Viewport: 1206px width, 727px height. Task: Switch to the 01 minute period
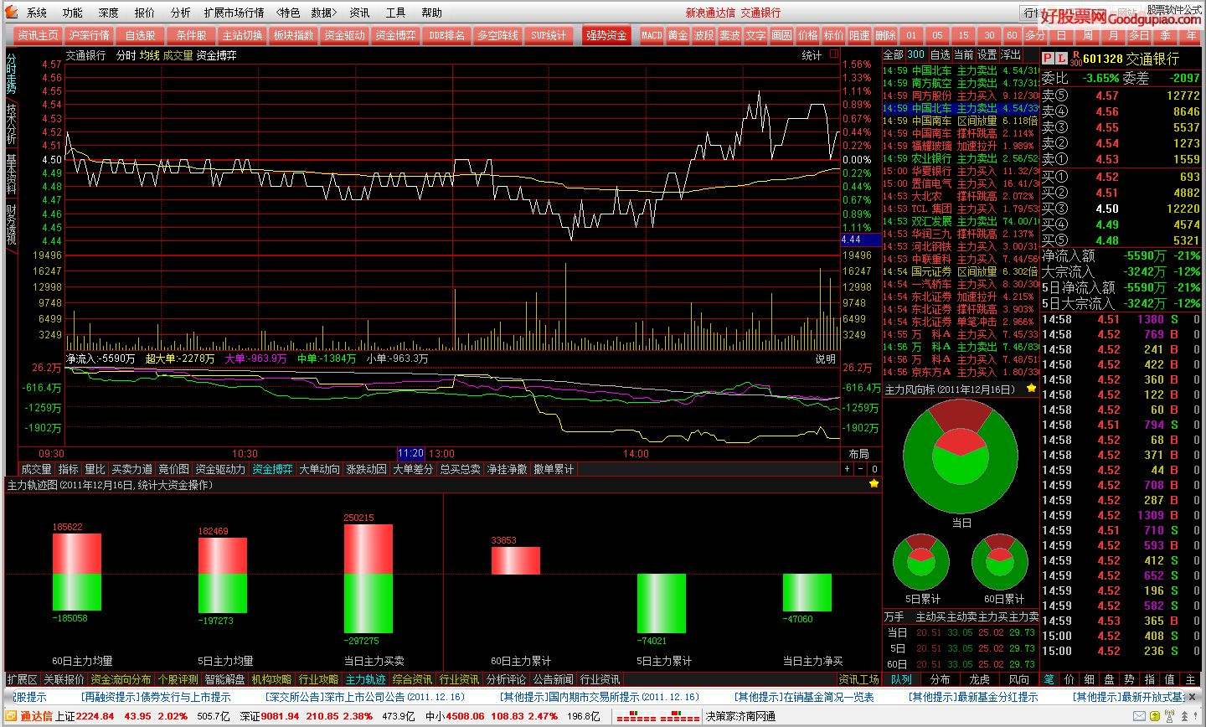911,35
